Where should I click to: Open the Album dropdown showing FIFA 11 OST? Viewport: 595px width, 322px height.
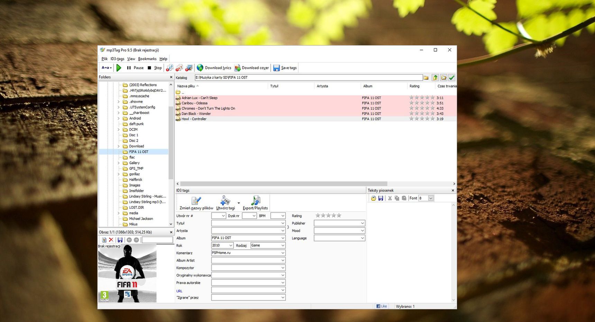[283, 238]
